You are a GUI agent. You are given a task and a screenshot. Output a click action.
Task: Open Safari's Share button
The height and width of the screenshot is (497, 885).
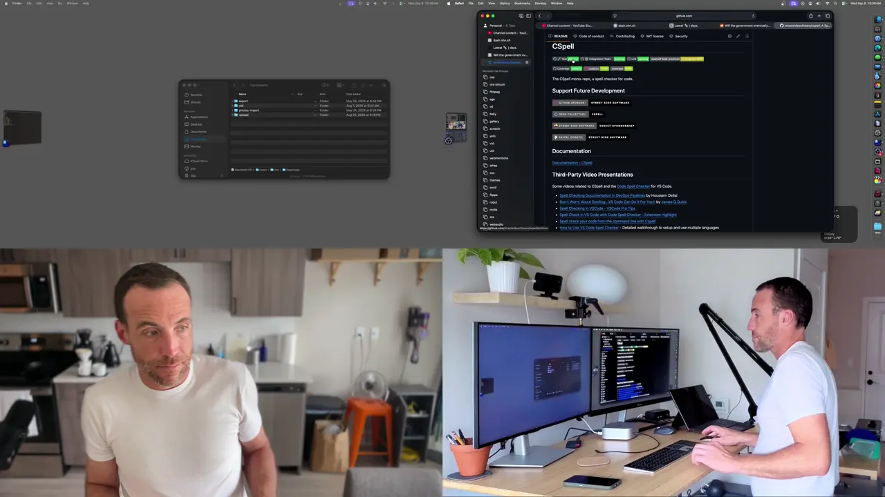click(x=810, y=16)
